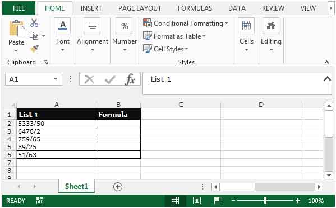336x208 pixels.
Task: Click vertical scrollbar down arrow
Action: pyautogui.click(x=329, y=176)
